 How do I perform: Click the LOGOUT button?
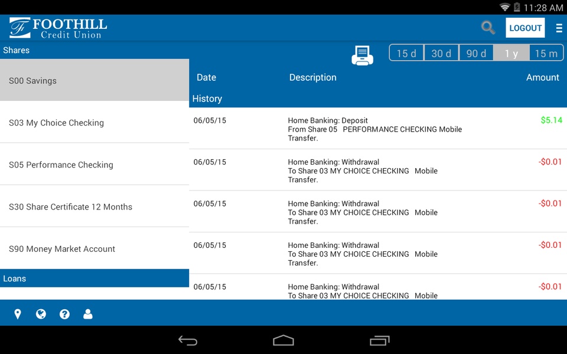[x=525, y=28]
